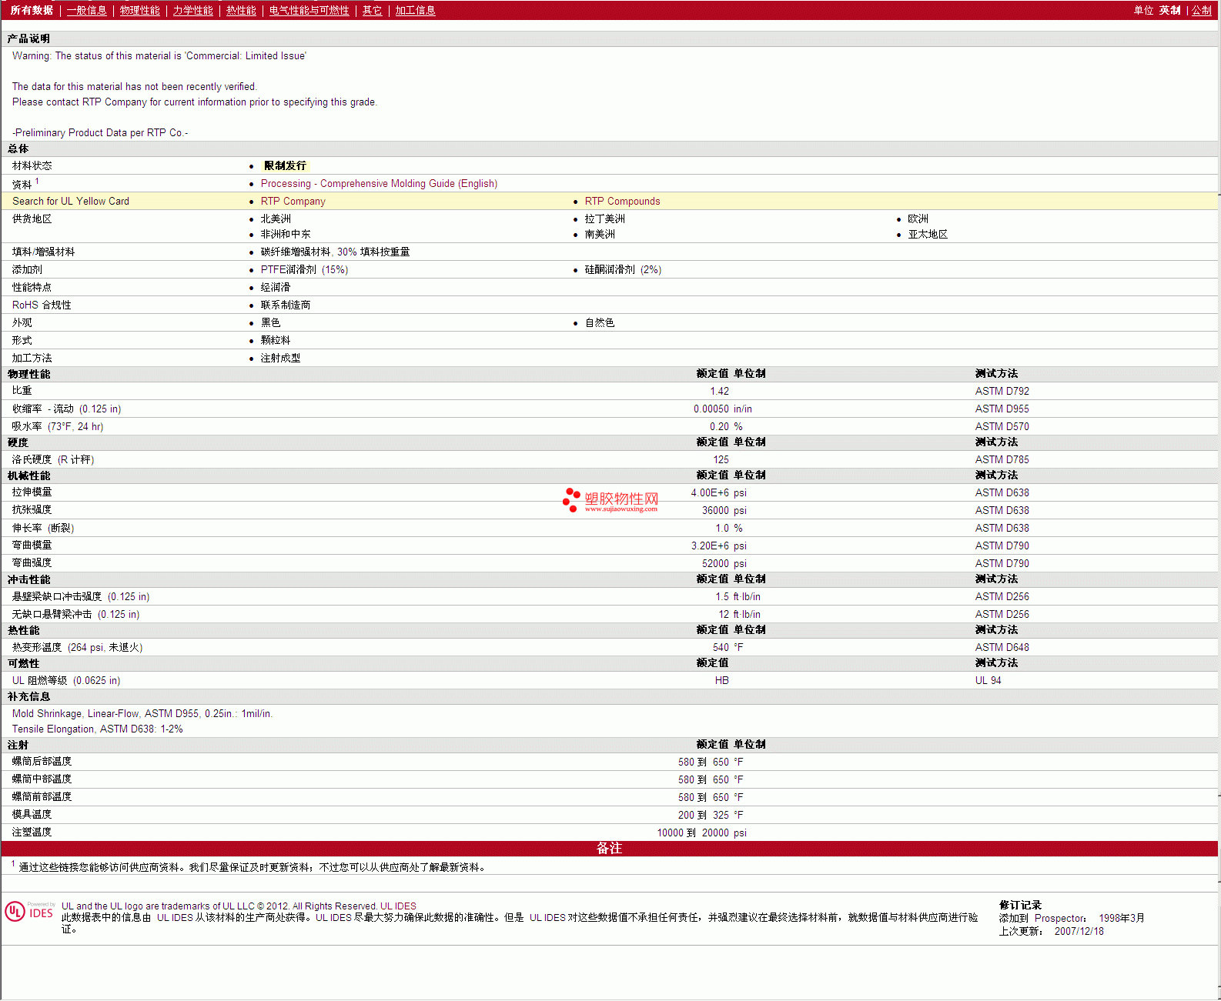Screen dimensions: 1221x1001
Task: Click the UL IDES logo
Action: pyautogui.click(x=29, y=912)
